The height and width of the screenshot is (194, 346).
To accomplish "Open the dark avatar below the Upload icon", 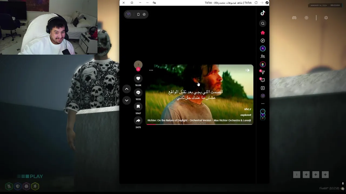I will click(263, 96).
